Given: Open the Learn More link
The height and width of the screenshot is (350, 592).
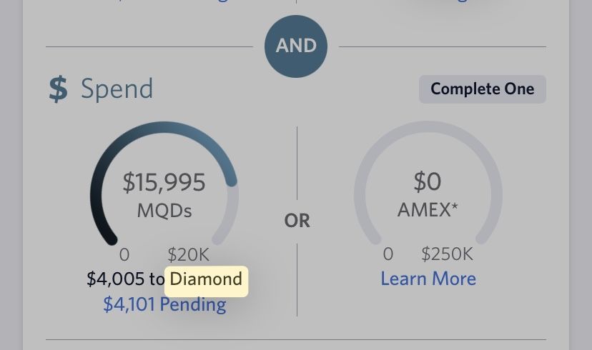Looking at the screenshot, I should (428, 279).
